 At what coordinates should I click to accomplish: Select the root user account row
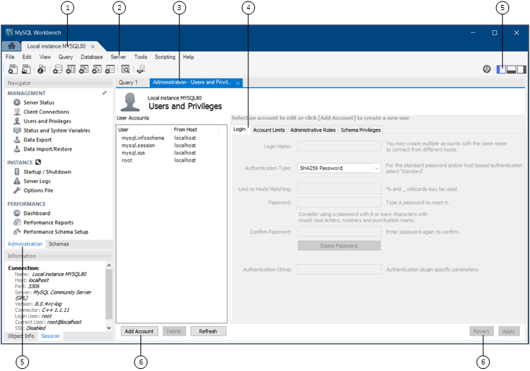126,160
